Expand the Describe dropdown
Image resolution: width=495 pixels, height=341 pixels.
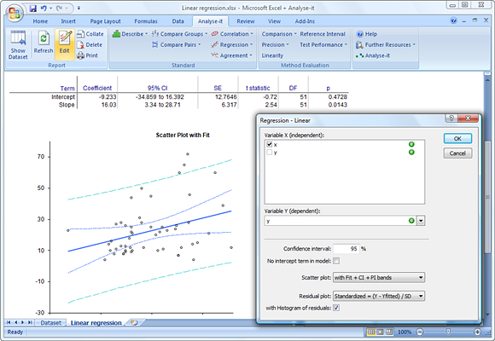(130, 34)
